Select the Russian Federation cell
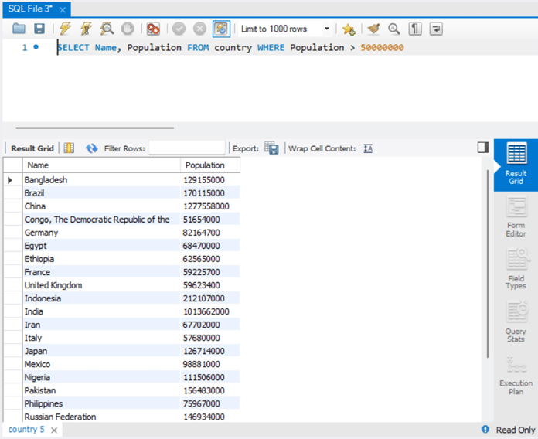This screenshot has width=538, height=439. click(101, 417)
